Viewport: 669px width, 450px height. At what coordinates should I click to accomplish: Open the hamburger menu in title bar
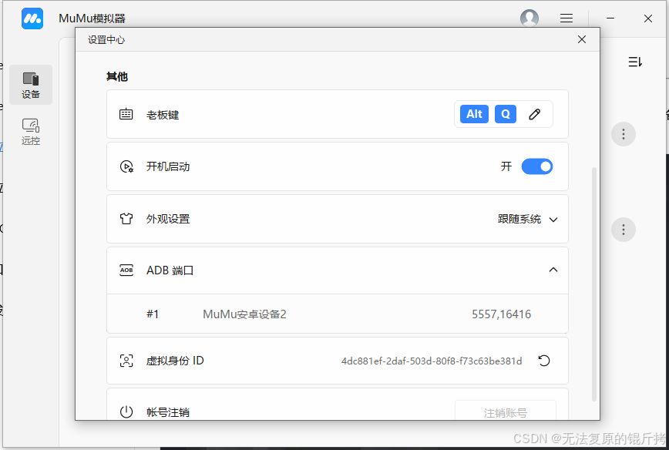[566, 18]
